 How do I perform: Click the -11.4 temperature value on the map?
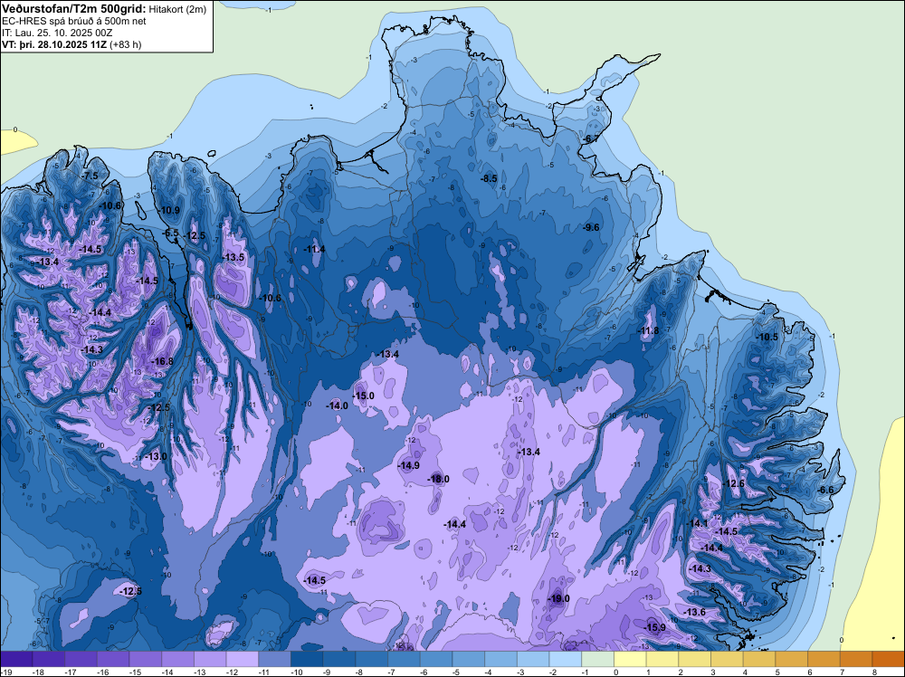point(315,249)
